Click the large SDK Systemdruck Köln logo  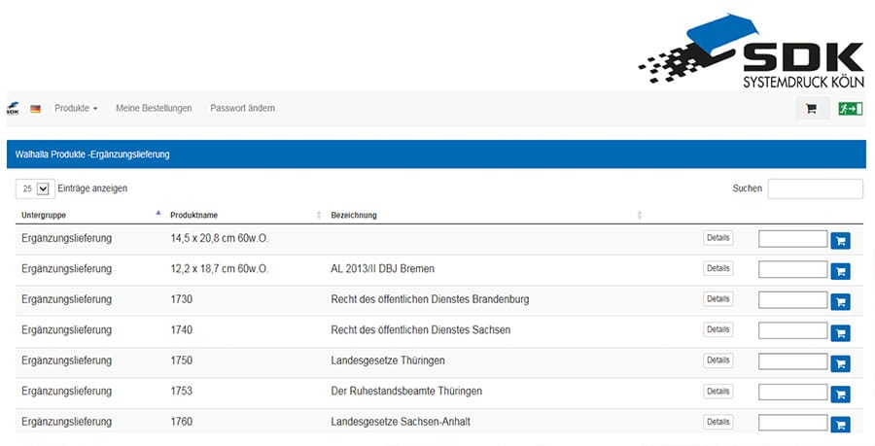(752, 51)
